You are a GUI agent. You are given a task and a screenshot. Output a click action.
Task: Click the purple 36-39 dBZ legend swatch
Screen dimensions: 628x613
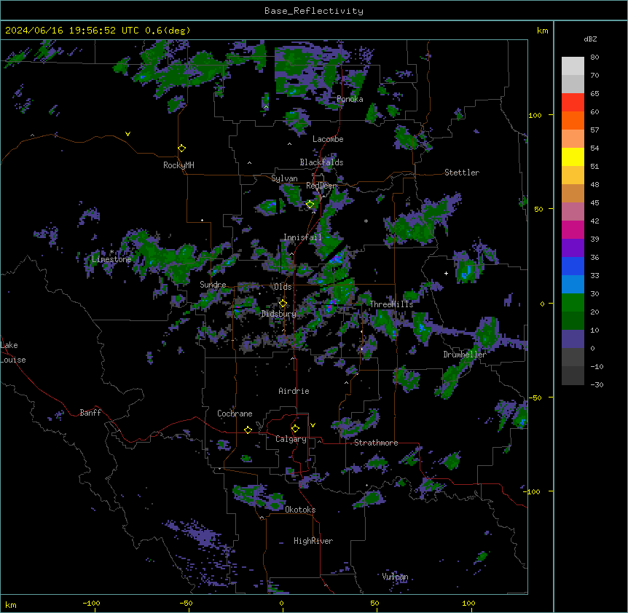(x=573, y=248)
